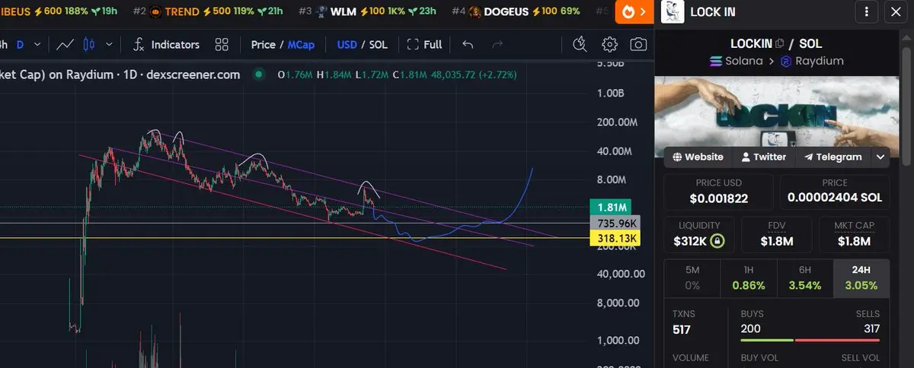Open the layout templates grid icon

coord(222,44)
